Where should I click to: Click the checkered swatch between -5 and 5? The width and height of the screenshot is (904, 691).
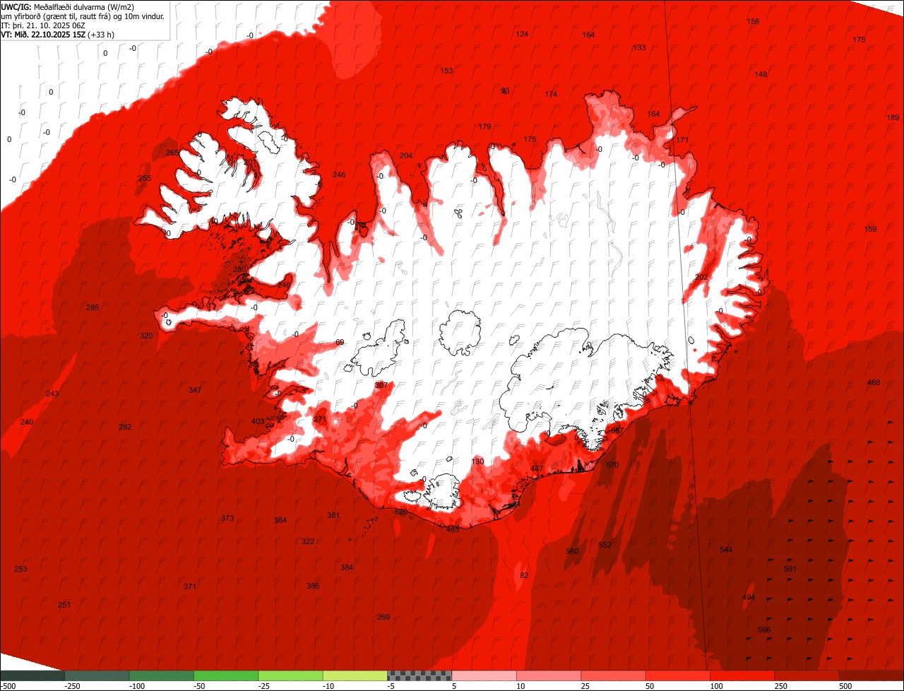(420, 675)
